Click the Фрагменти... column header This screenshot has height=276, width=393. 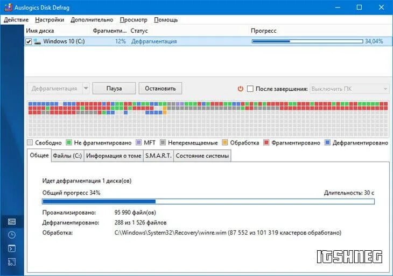coord(109,31)
